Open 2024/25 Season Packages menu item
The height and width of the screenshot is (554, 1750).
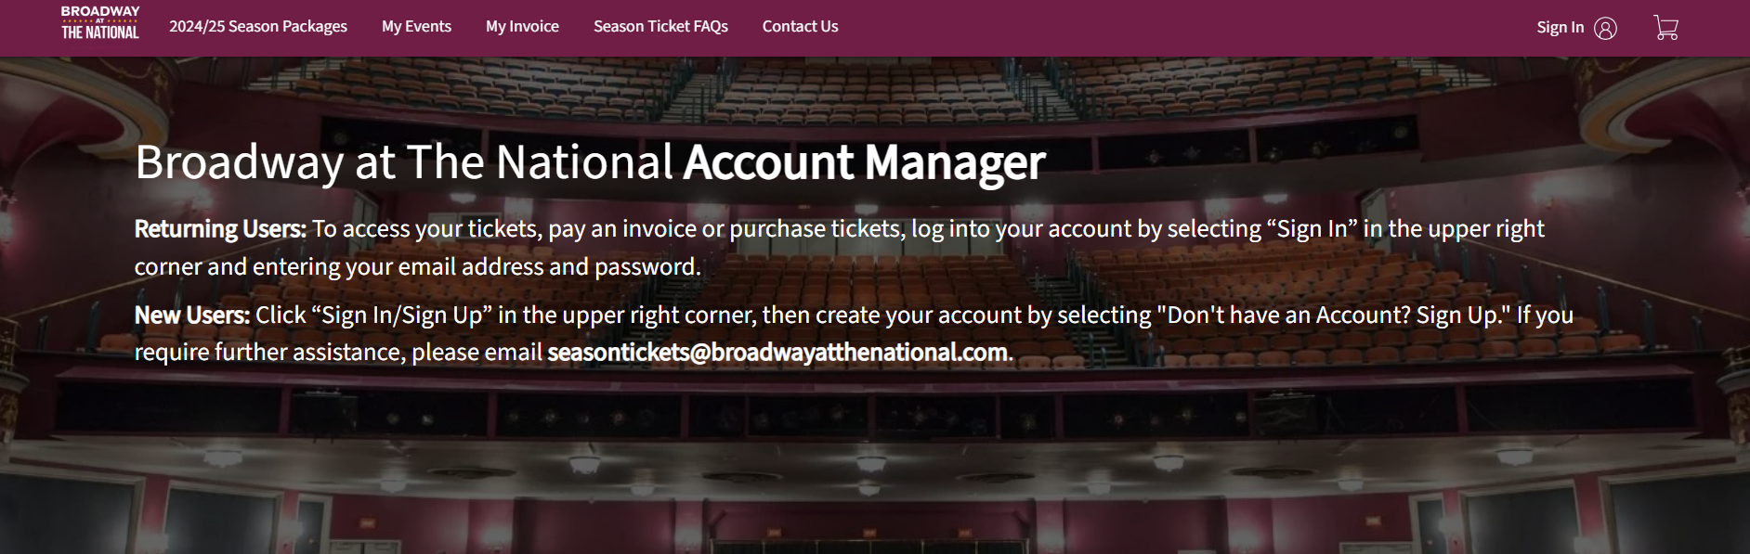coord(258,27)
